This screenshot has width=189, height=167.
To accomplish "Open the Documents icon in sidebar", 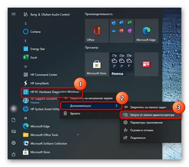I will click(x=14, y=120).
